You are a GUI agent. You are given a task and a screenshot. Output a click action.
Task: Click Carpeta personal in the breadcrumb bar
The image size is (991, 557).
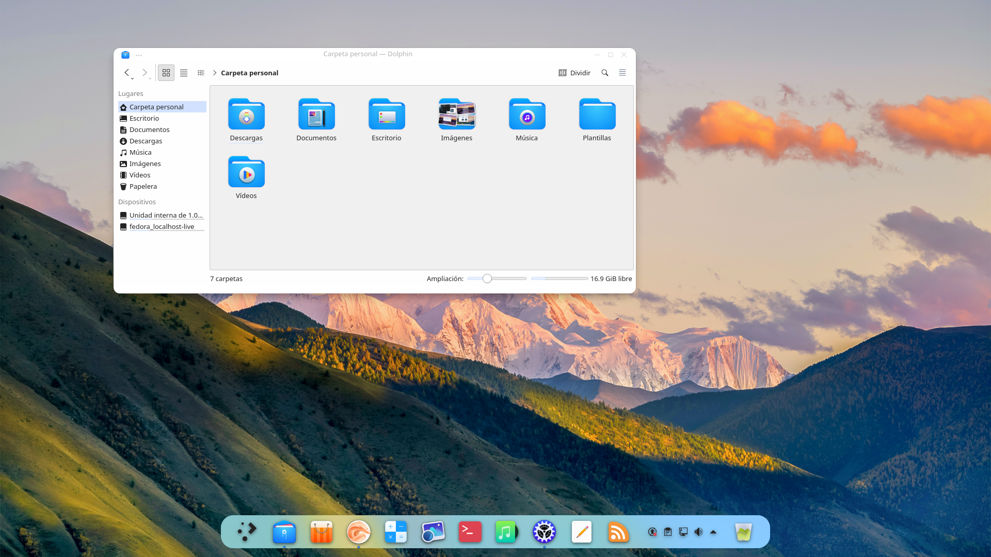250,73
